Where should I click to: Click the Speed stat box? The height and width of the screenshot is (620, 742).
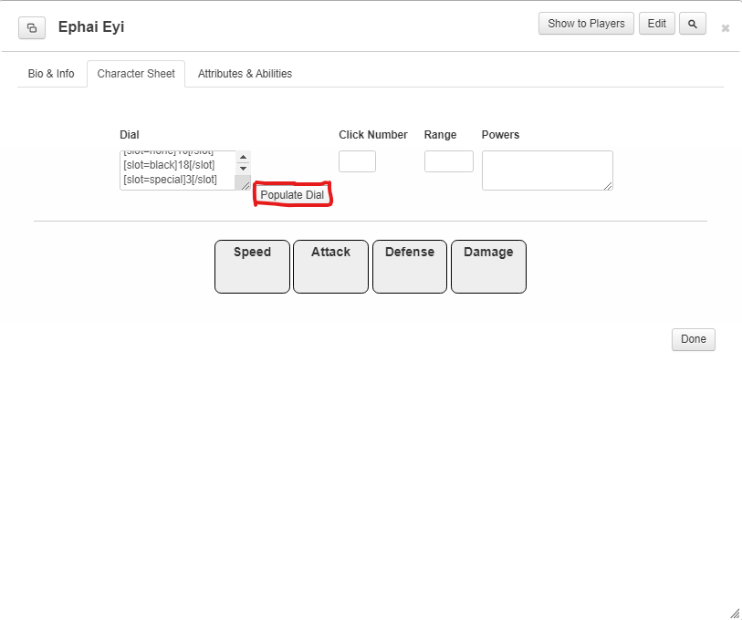(252, 267)
